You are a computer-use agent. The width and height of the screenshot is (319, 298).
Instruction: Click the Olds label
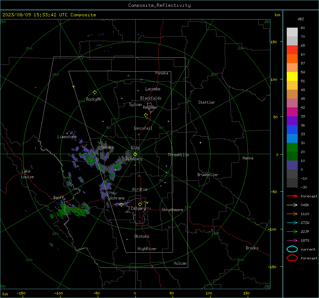(x=135, y=148)
